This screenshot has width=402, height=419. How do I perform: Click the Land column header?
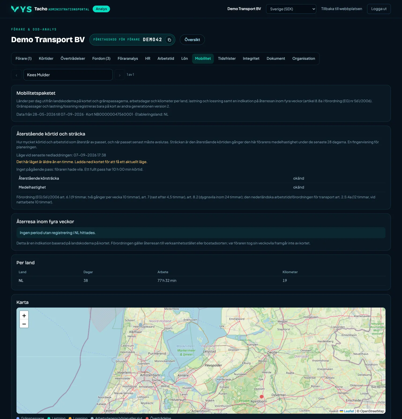23,272
